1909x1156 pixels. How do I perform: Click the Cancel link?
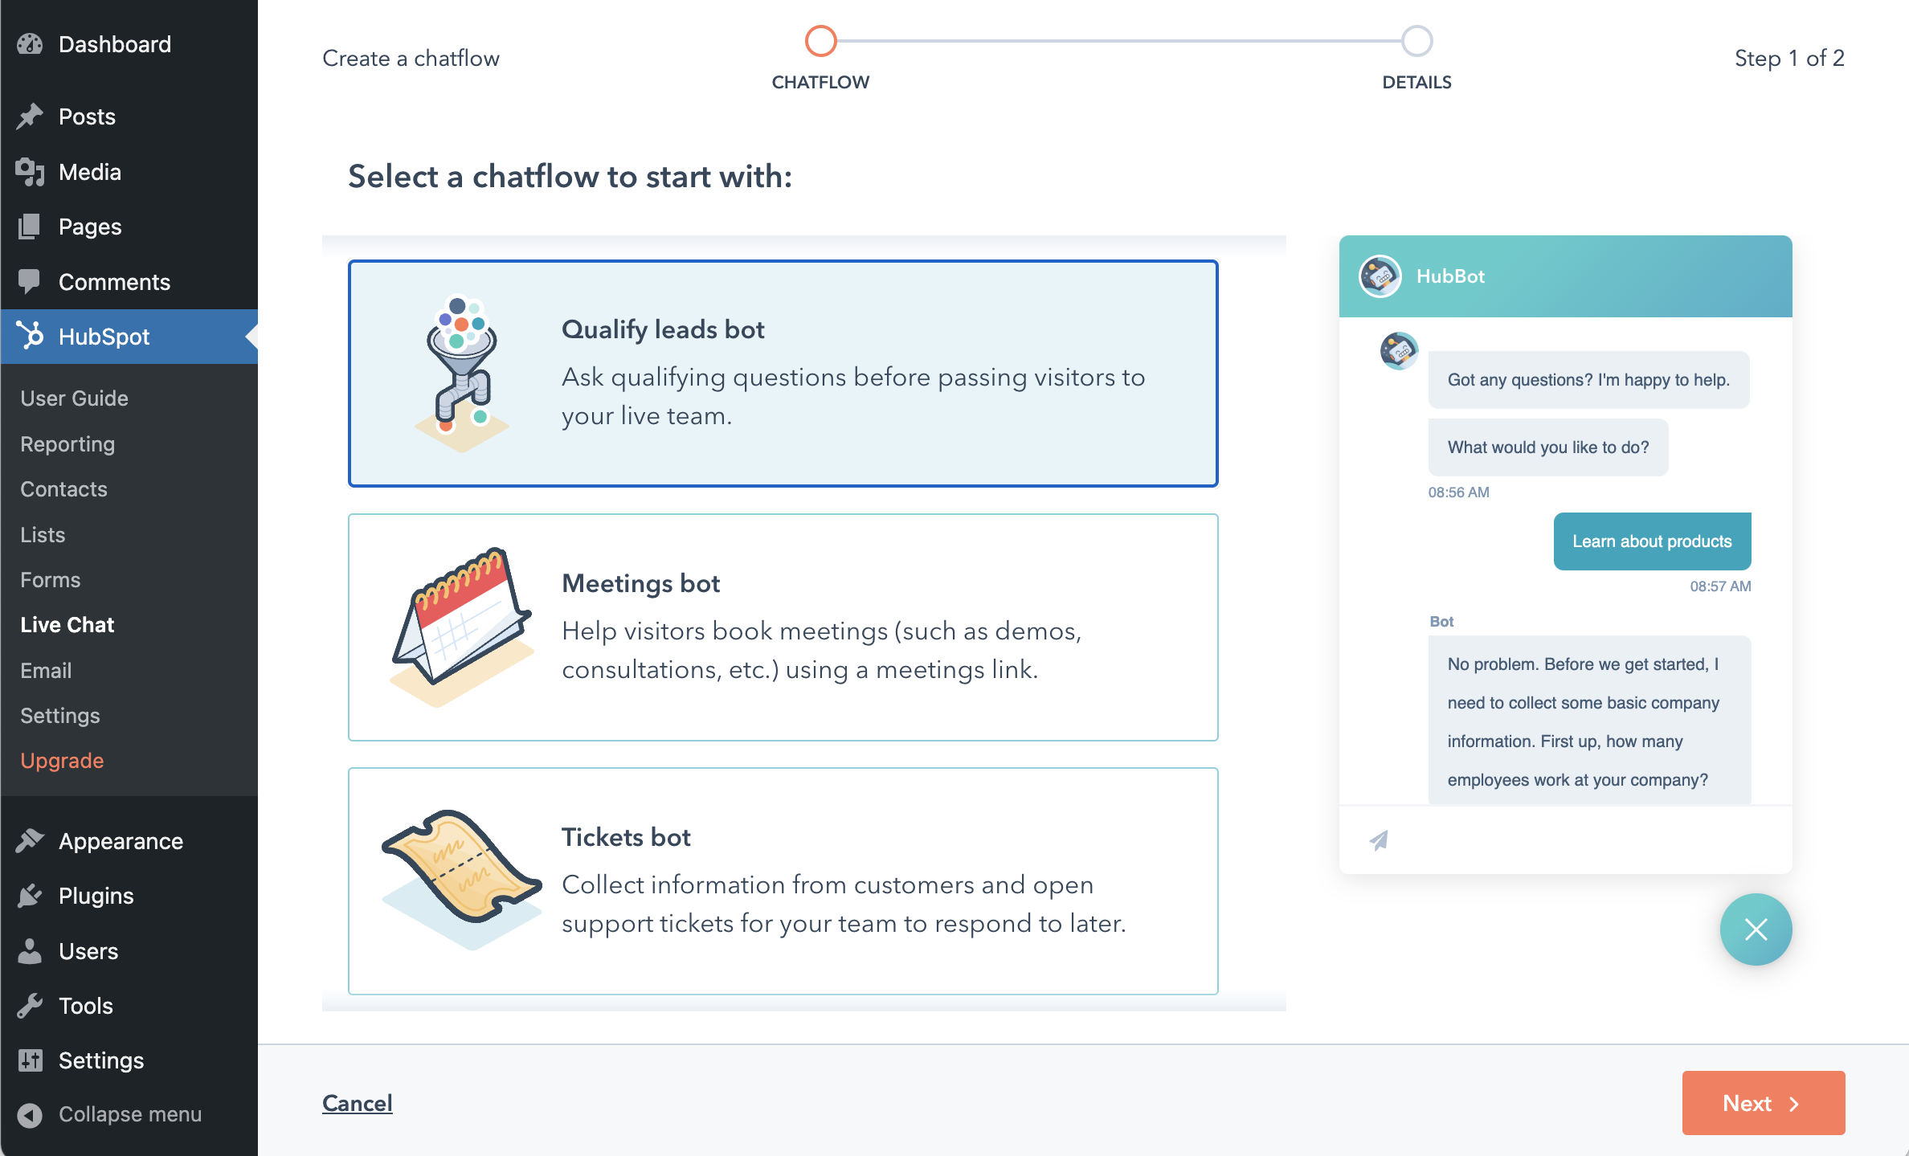point(358,1103)
